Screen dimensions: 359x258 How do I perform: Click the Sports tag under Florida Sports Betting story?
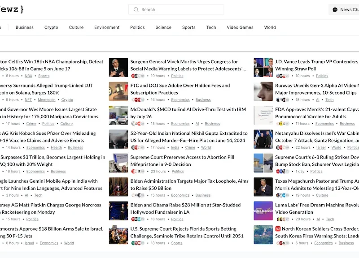pyautogui.click(x=177, y=243)
